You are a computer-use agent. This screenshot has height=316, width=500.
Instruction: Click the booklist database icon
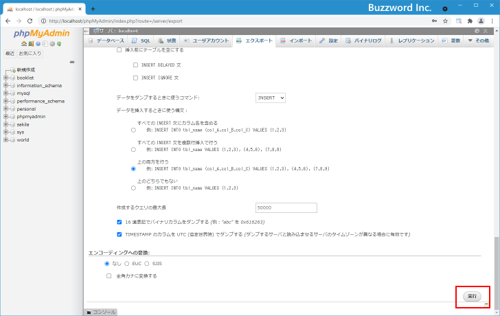pos(13,78)
